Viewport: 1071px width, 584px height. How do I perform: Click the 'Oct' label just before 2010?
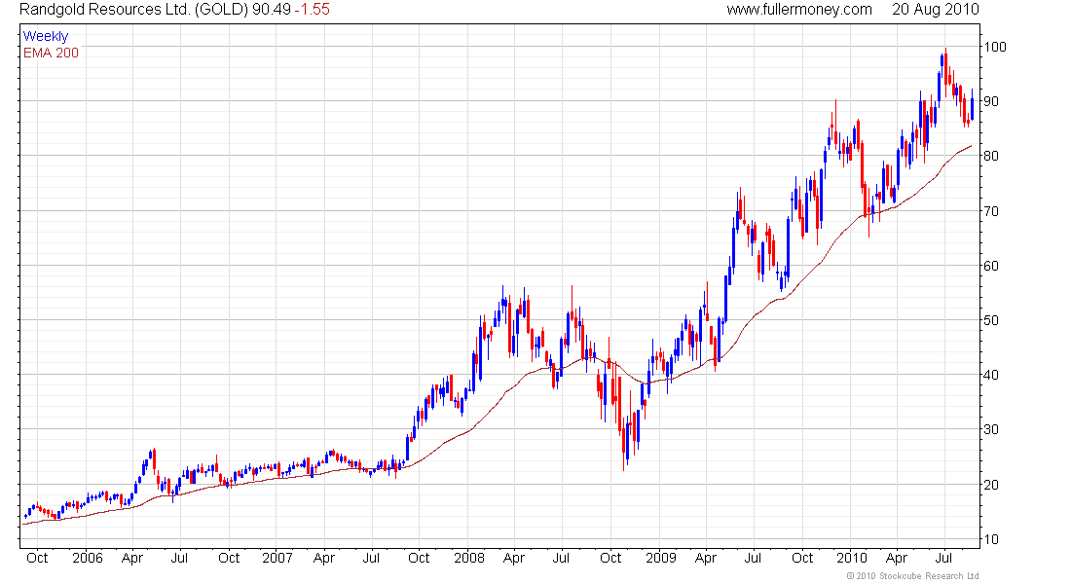click(x=802, y=558)
